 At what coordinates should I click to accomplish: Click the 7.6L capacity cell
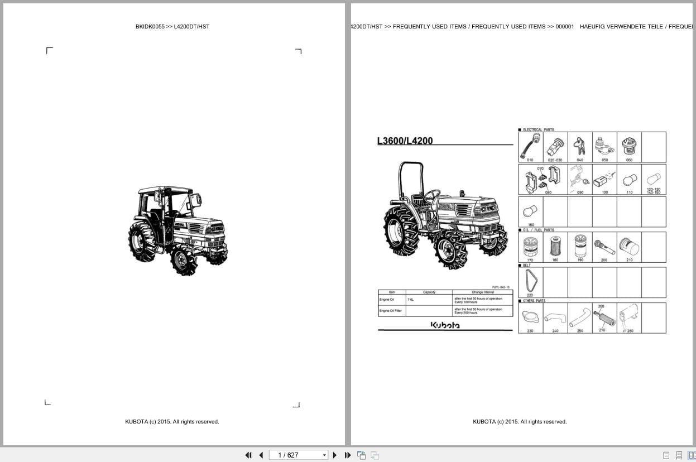[429, 300]
